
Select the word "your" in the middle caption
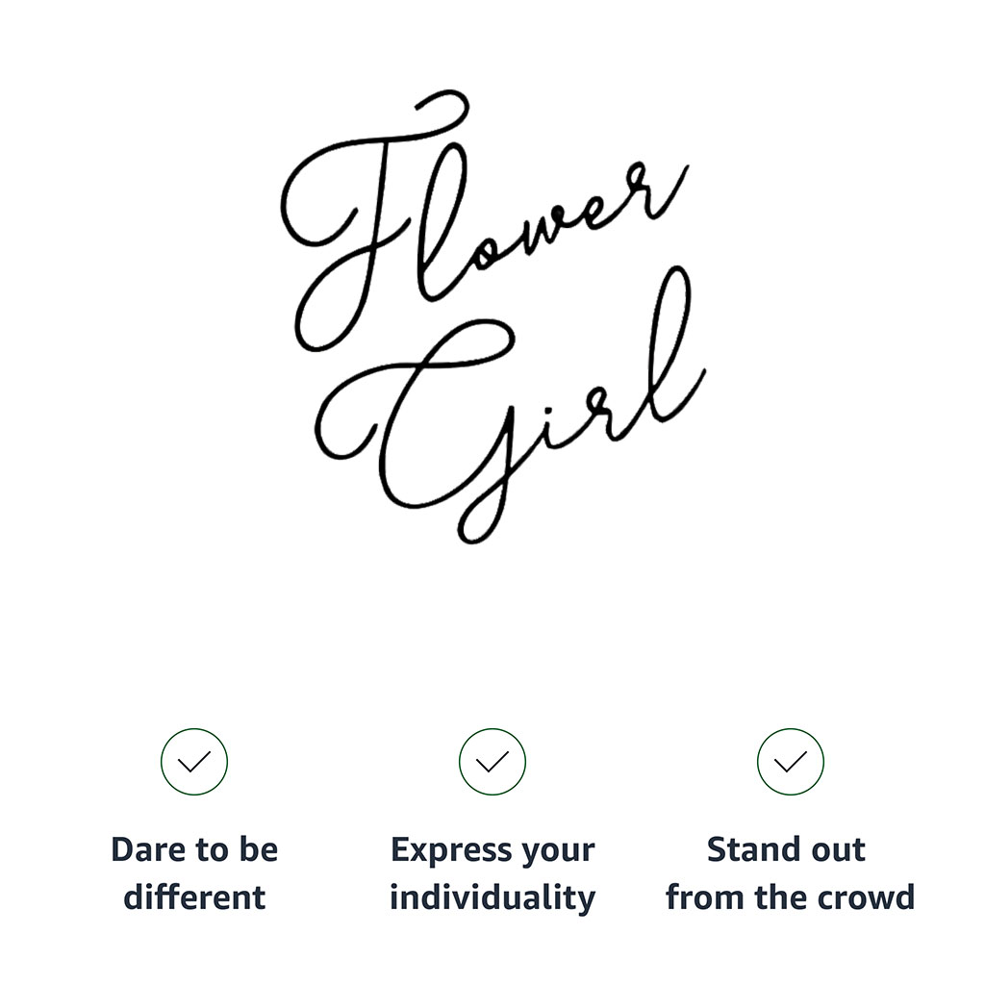pyautogui.click(x=557, y=852)
